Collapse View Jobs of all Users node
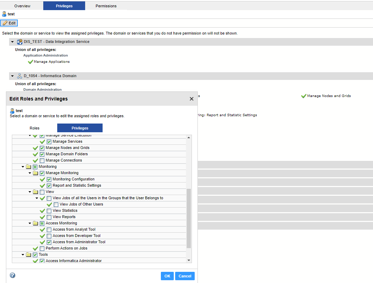 [x=37, y=198]
